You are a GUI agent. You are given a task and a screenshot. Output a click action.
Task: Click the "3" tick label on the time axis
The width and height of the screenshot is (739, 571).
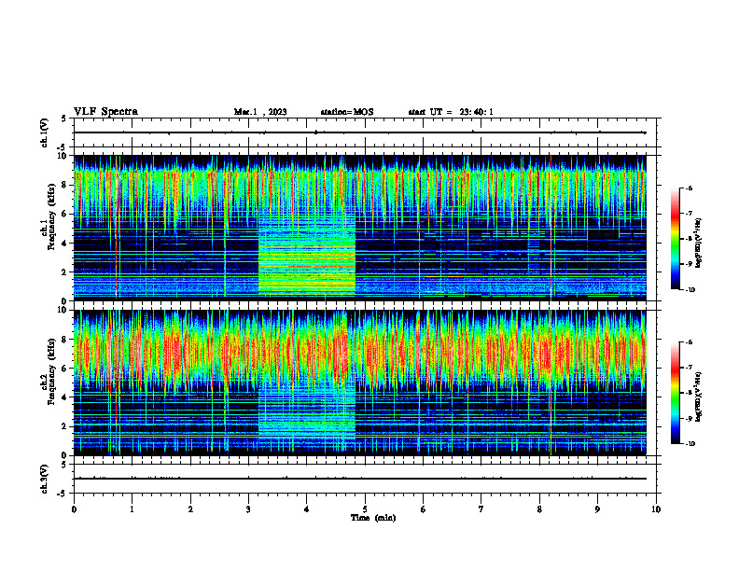248,509
